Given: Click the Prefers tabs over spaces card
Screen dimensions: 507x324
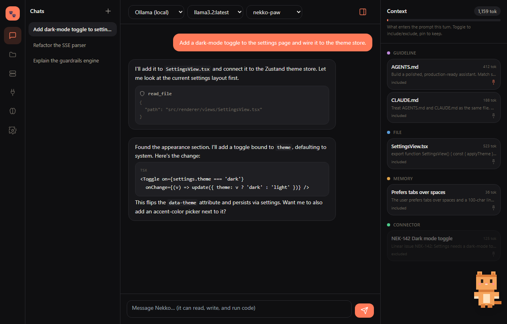Looking at the screenshot, I should (444, 200).
